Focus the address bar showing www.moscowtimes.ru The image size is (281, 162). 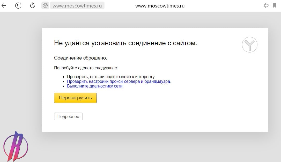[77, 5]
